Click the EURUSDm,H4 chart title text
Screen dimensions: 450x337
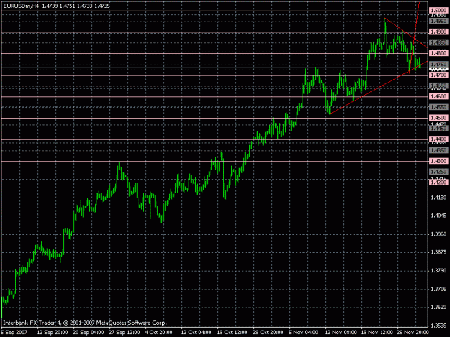pyautogui.click(x=21, y=6)
